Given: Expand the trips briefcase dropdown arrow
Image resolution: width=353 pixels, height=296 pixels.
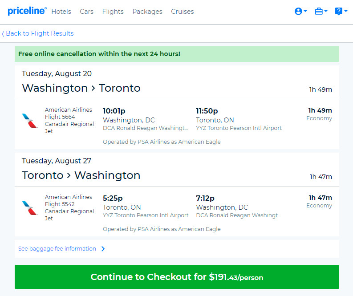Looking at the screenshot, I should point(326,11).
